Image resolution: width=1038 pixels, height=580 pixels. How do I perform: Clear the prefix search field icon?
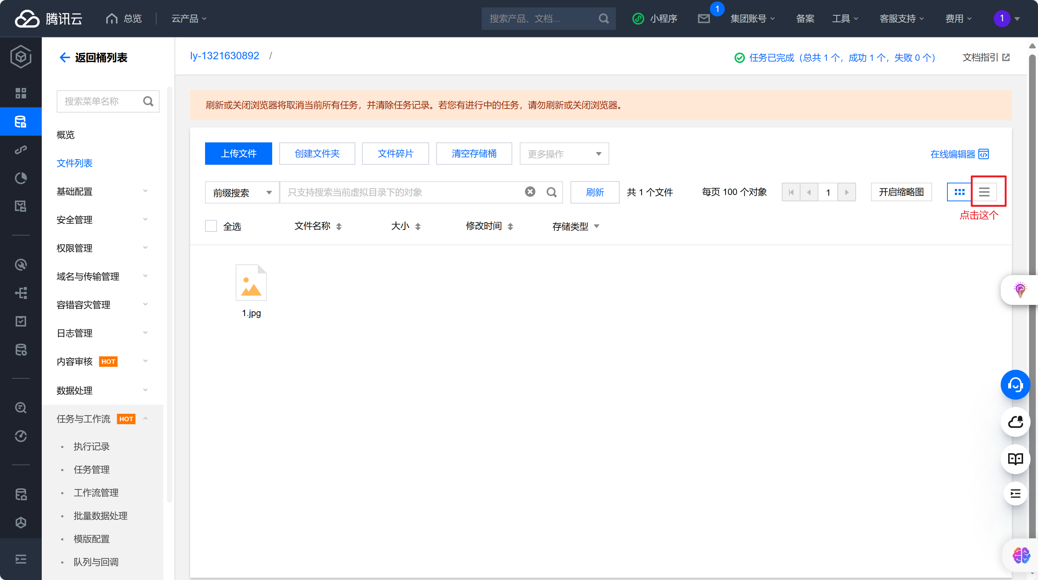tap(530, 192)
